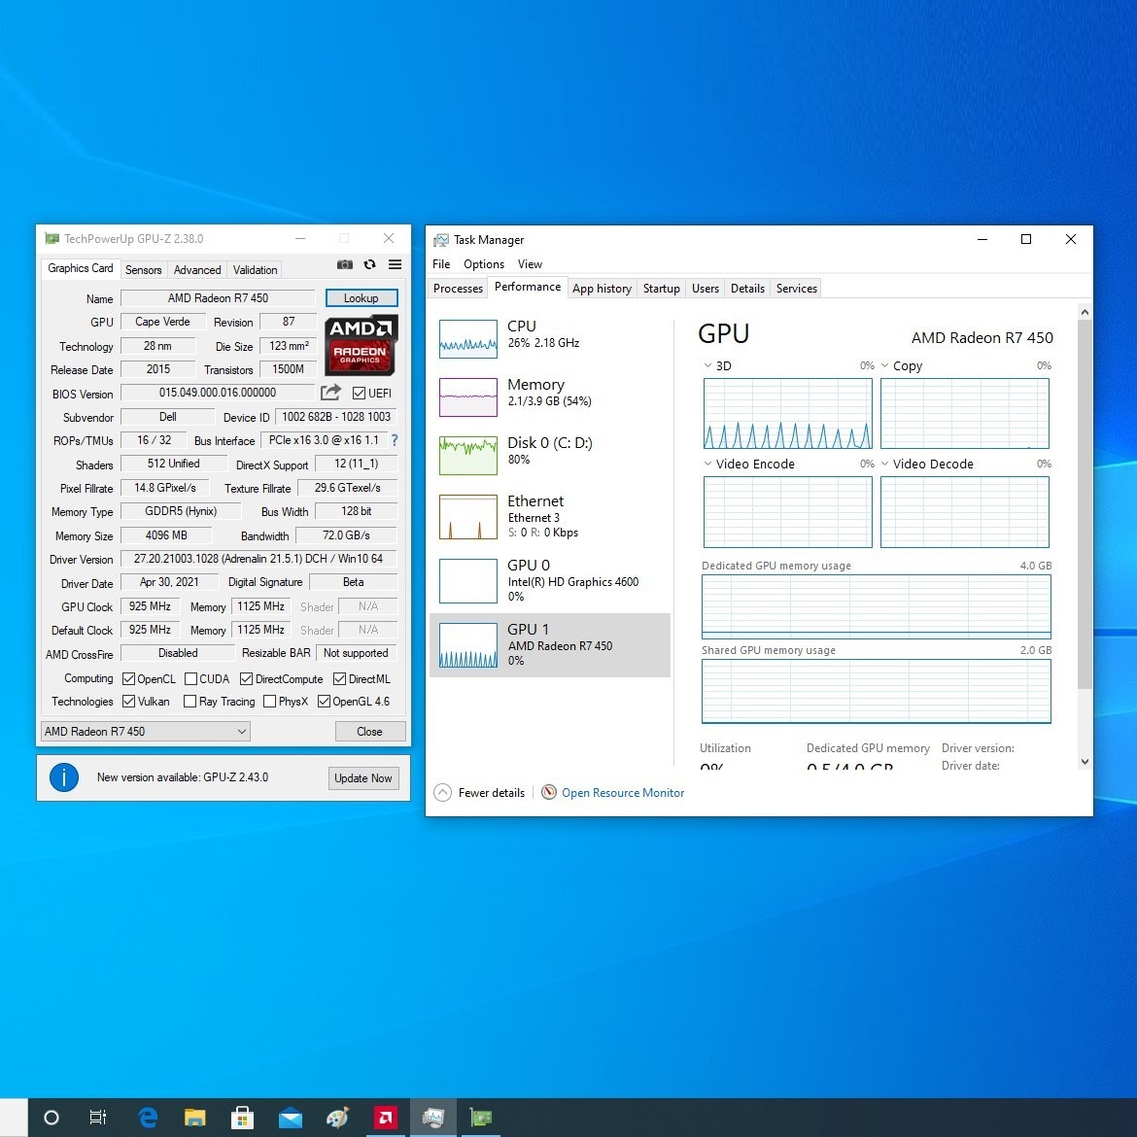Toggle the CUDA checkbox

coord(191,679)
